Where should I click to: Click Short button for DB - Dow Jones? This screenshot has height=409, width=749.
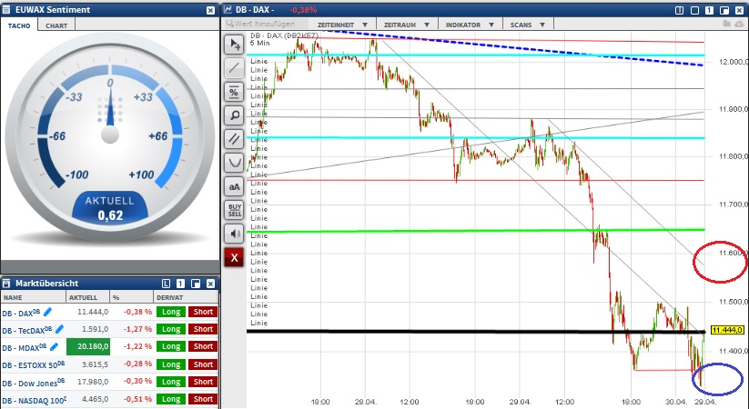click(x=203, y=382)
